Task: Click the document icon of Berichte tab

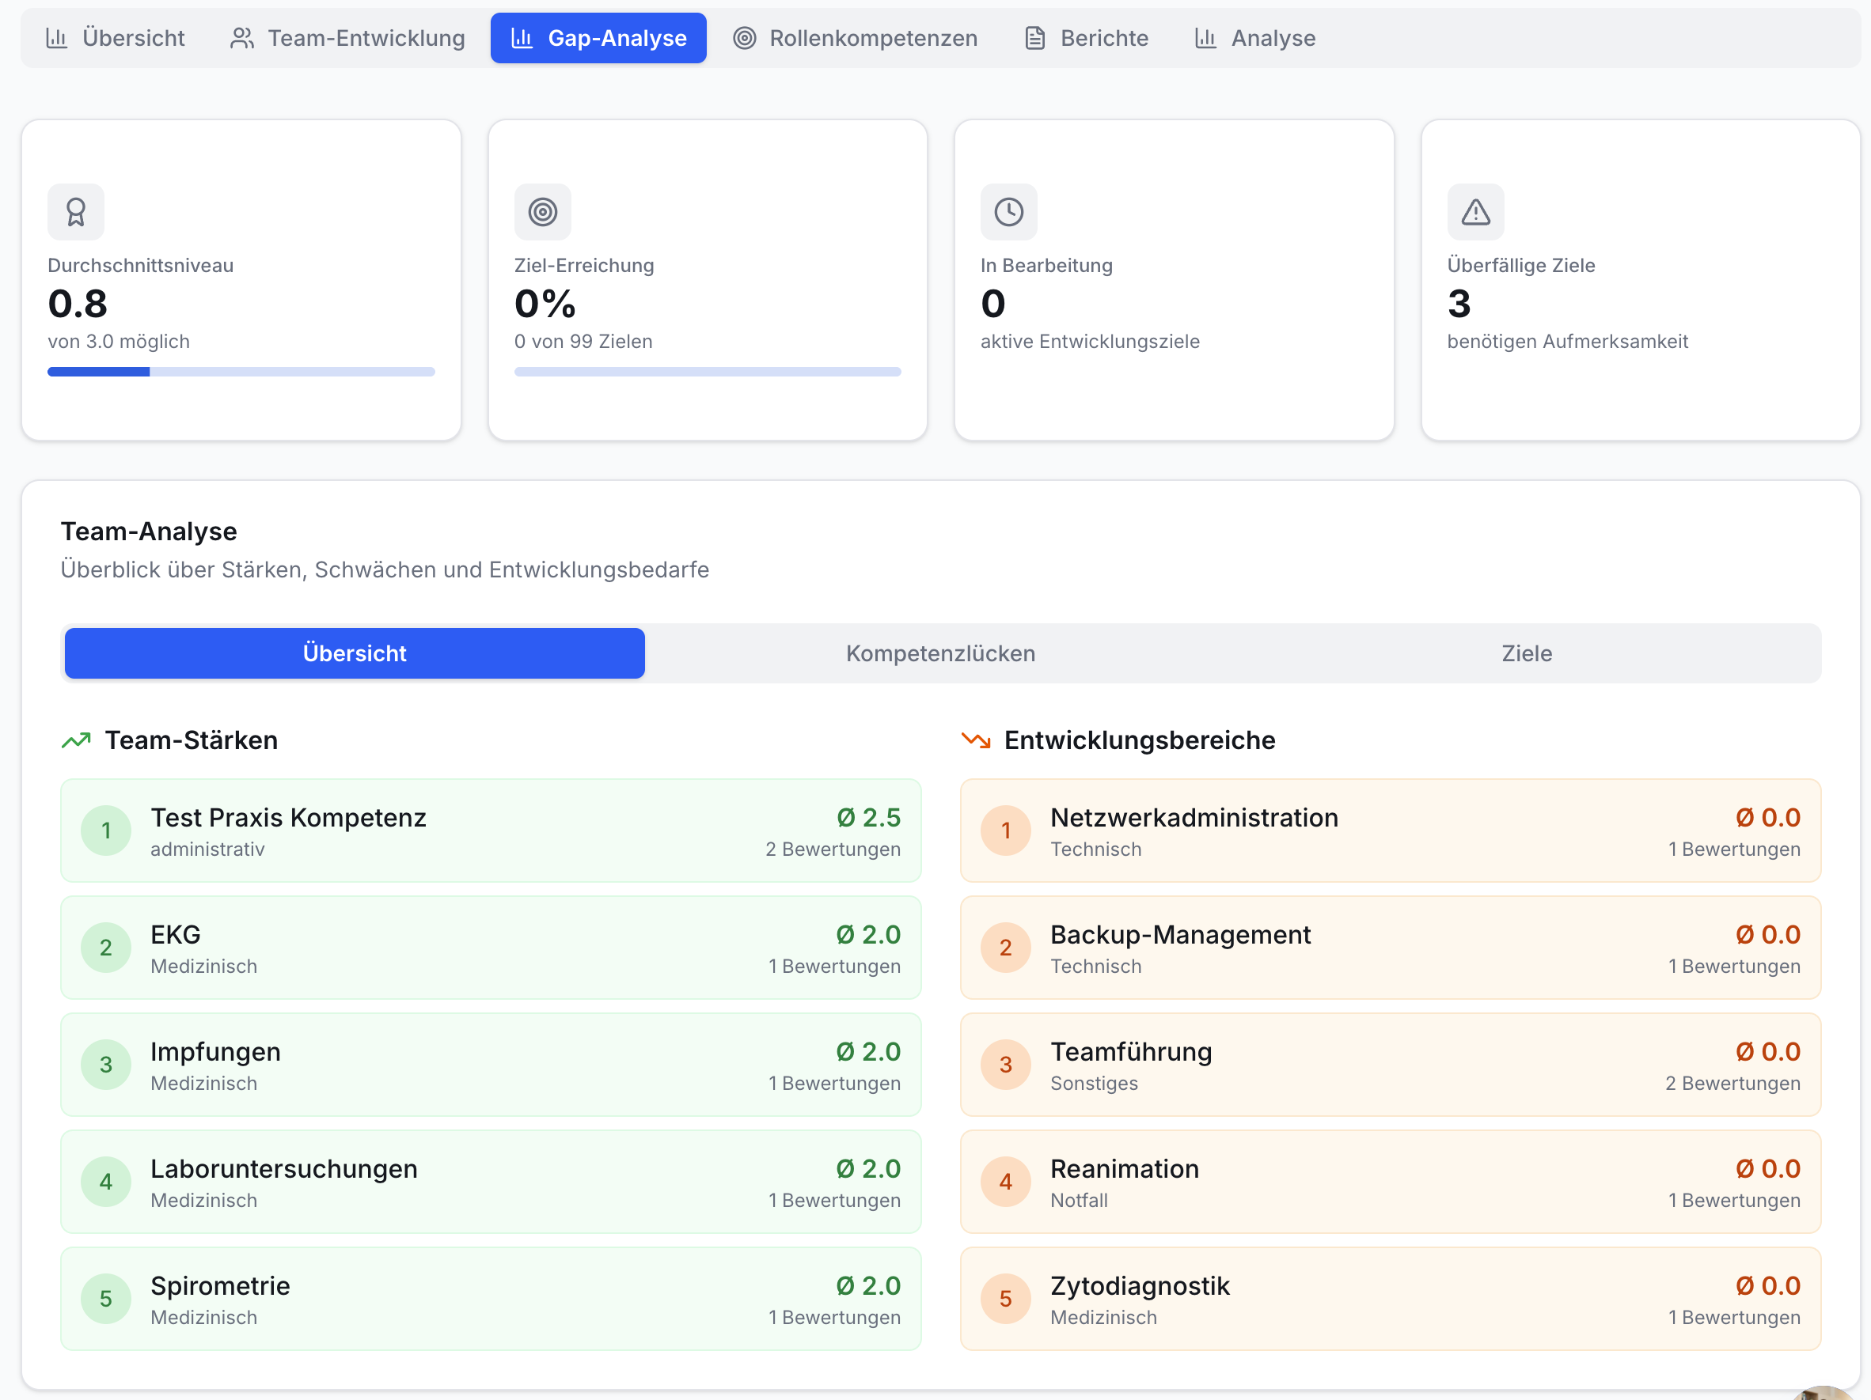Action: (1034, 38)
